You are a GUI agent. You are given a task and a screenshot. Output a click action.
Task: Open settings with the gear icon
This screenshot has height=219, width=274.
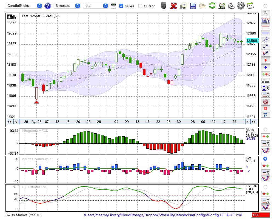[x=241, y=5]
